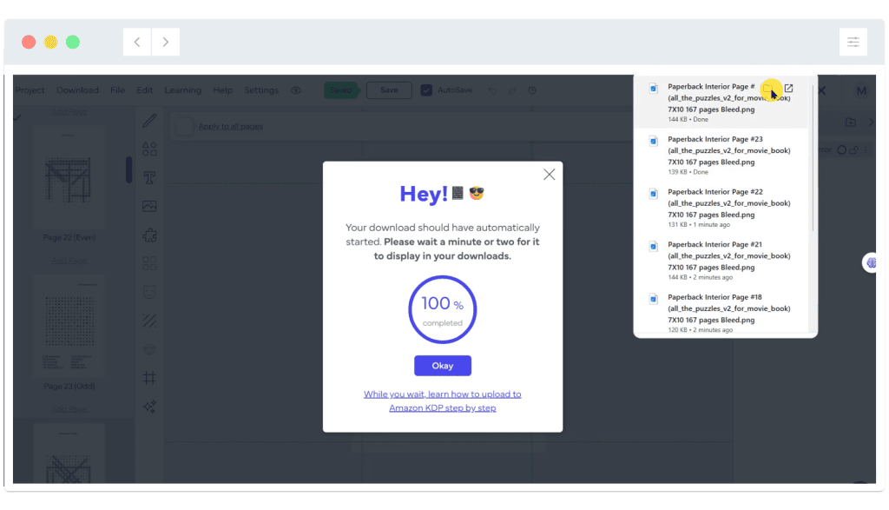889x510 pixels.
Task: Open the theater mask icon tool
Action: 149,292
